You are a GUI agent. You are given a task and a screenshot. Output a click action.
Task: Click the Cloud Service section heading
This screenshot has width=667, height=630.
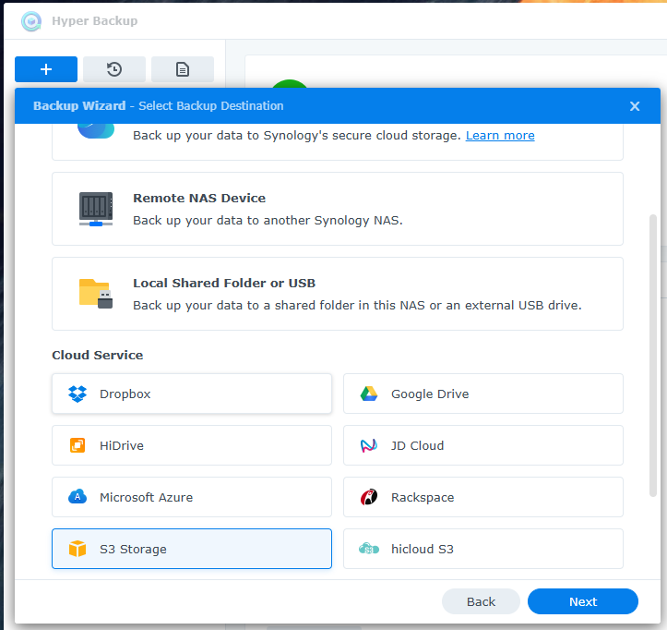pos(98,355)
